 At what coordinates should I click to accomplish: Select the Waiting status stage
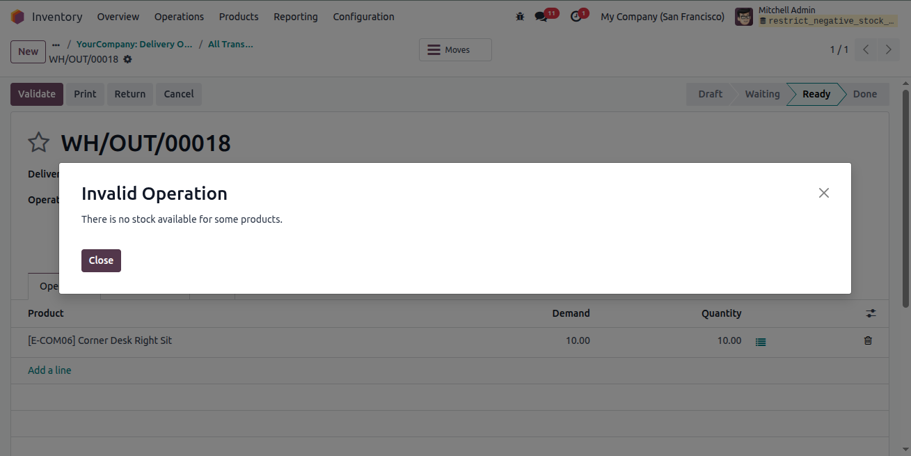pyautogui.click(x=762, y=94)
